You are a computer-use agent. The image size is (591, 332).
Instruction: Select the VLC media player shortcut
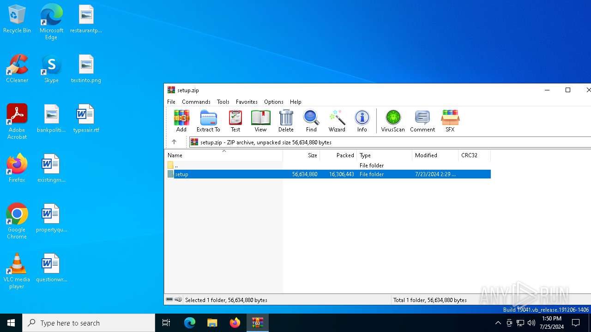[x=17, y=271]
